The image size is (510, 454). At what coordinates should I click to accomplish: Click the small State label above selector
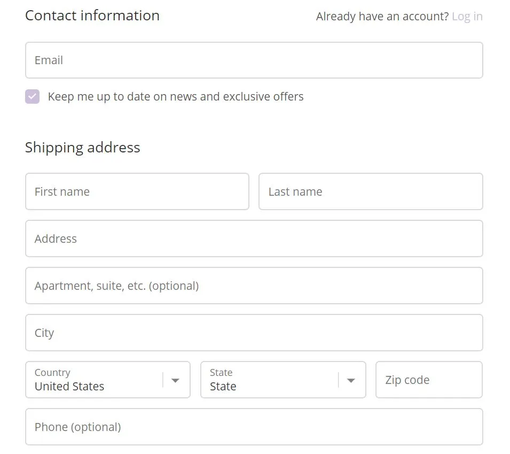[221, 373]
